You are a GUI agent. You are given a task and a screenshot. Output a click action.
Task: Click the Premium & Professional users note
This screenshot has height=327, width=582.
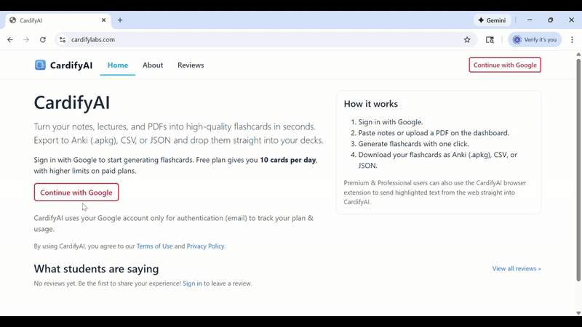point(435,193)
